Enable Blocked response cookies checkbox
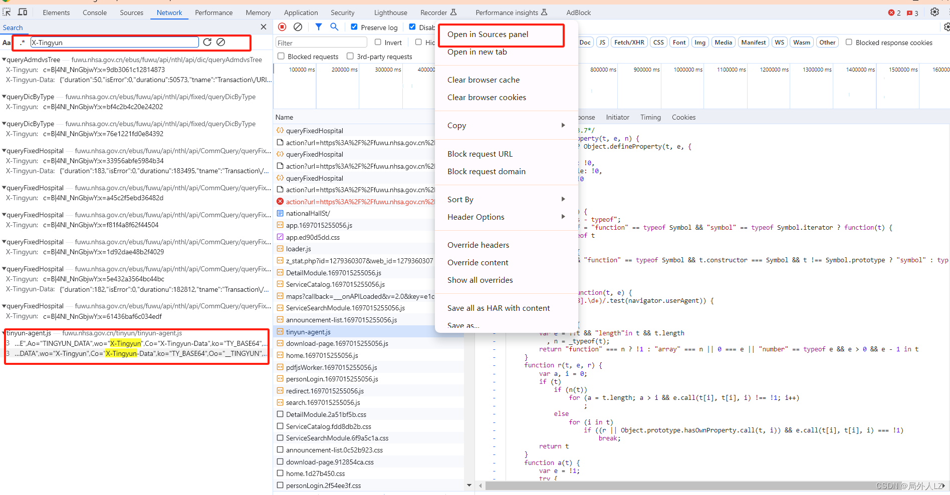 [x=849, y=43]
